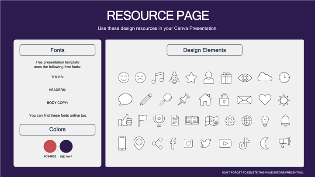The height and width of the screenshot is (177, 315).
Task: Click the crescent moon icon
Action: coord(264,142)
